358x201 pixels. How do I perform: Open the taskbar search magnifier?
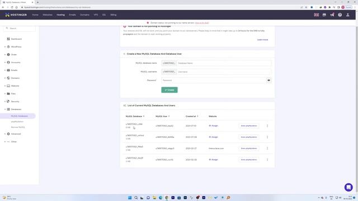point(136,198)
